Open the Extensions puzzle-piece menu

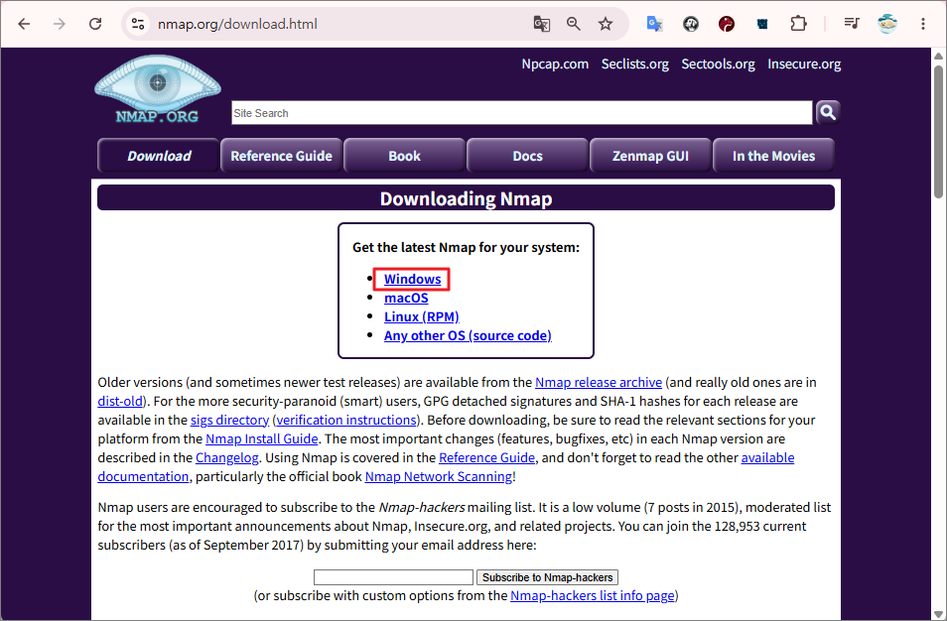coord(798,24)
